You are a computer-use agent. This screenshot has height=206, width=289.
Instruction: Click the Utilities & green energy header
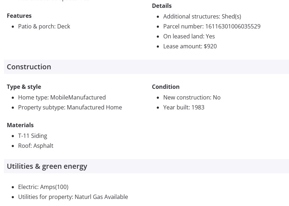click(x=47, y=166)
